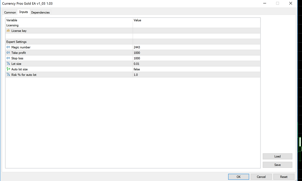Image resolution: width=302 pixels, height=181 pixels.
Task: Select the Auto lot size false value
Action: 197,69
